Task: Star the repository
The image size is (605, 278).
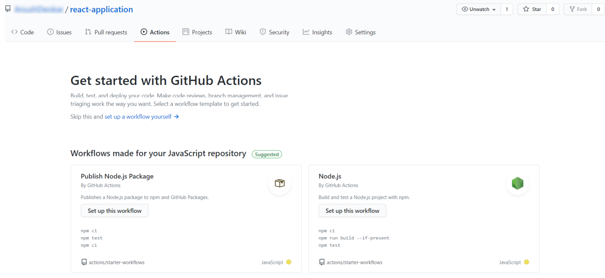Action: [532, 9]
